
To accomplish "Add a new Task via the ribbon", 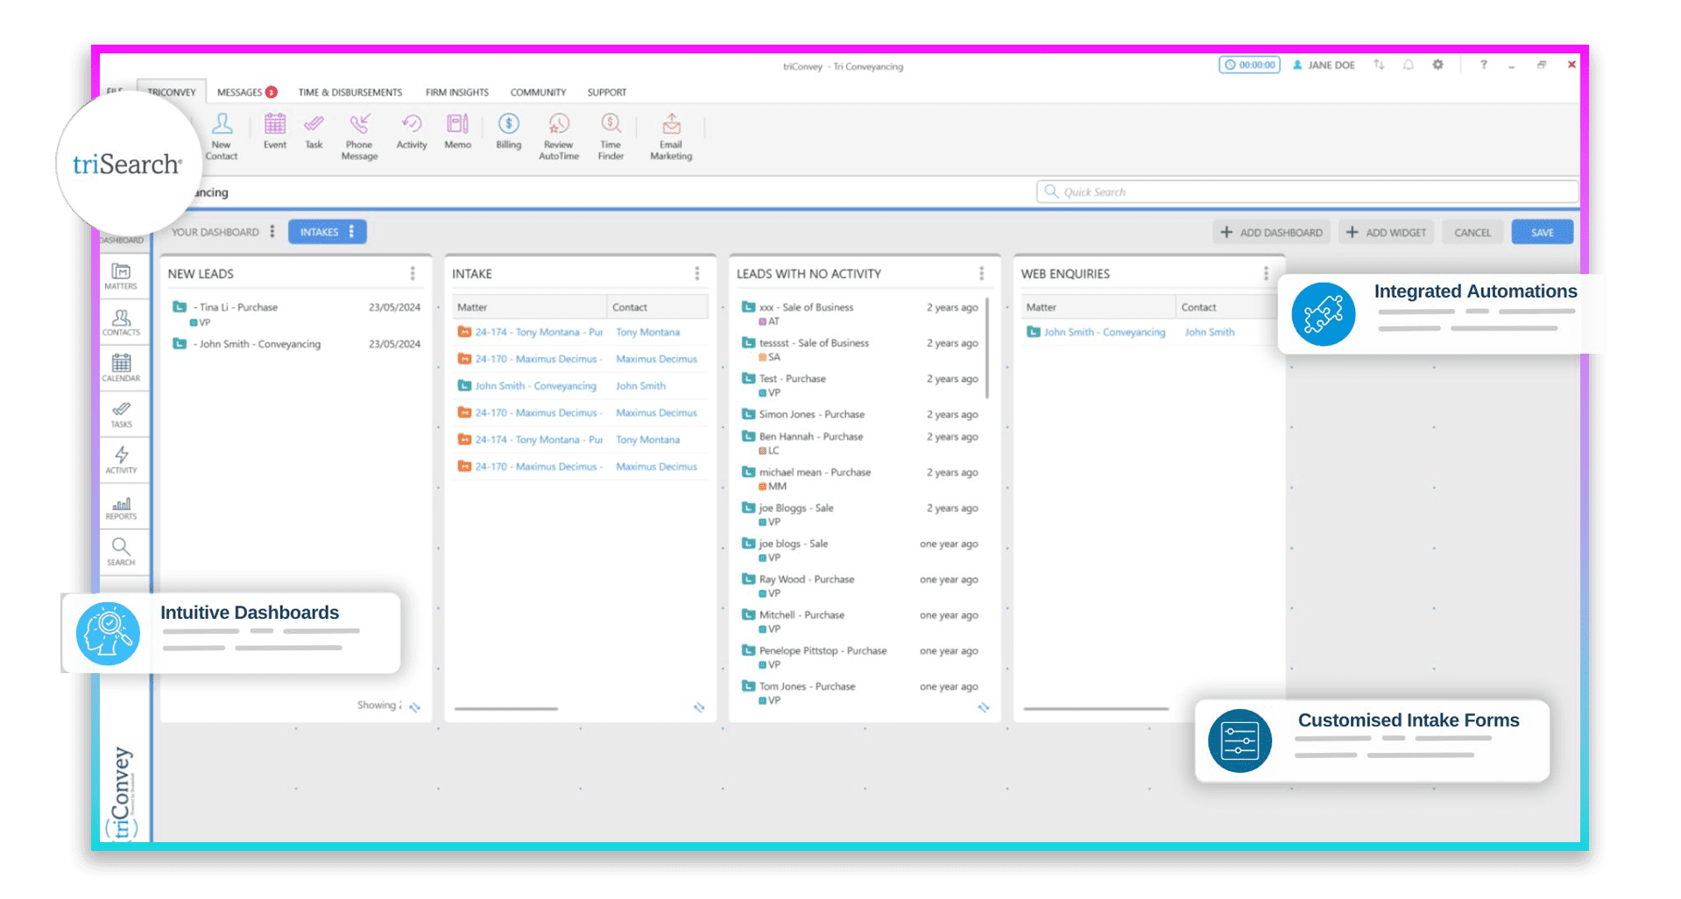I will (x=314, y=131).
